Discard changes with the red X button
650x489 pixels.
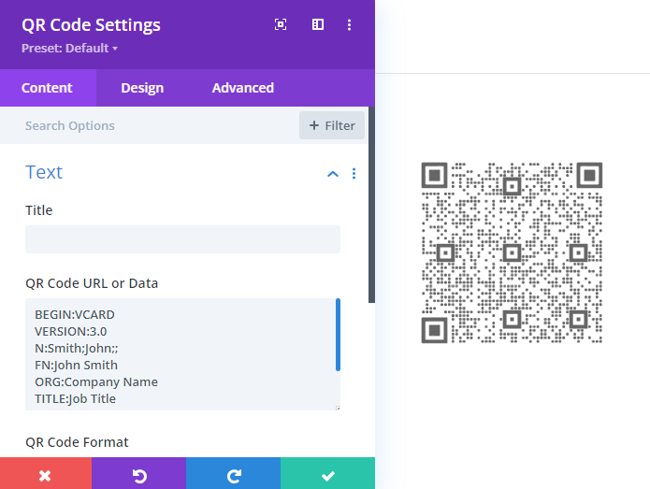pyautogui.click(x=46, y=473)
